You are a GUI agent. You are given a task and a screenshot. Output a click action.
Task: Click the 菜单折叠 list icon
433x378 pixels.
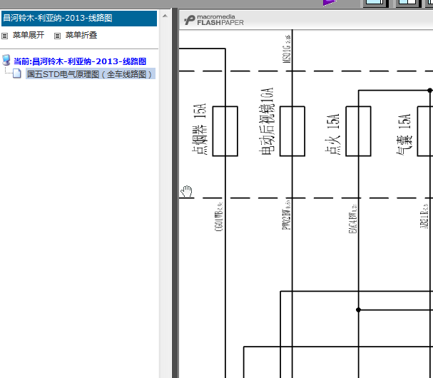click(x=57, y=36)
